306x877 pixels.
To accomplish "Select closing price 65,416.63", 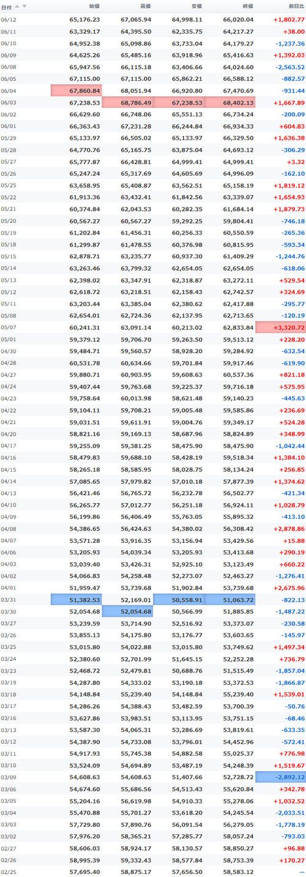I will tap(238, 55).
